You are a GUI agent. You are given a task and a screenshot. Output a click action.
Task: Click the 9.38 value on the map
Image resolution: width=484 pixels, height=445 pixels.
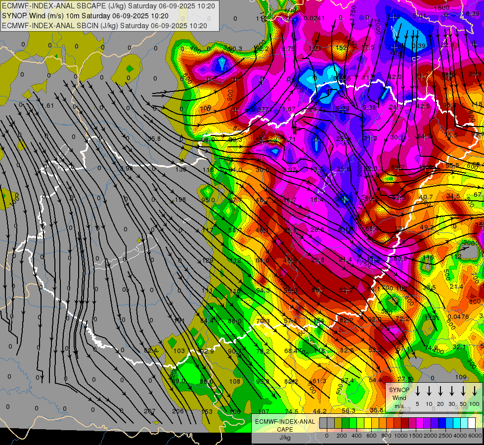[369, 107]
